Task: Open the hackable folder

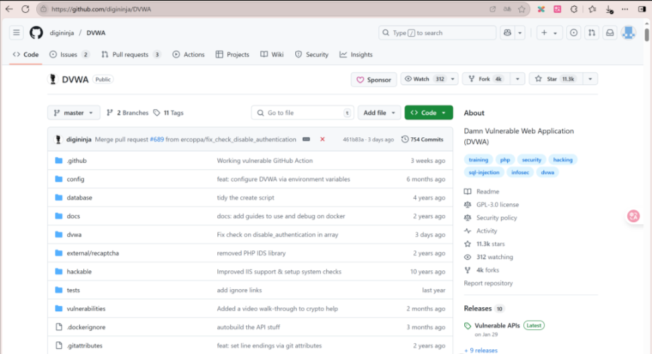Action: tap(79, 272)
